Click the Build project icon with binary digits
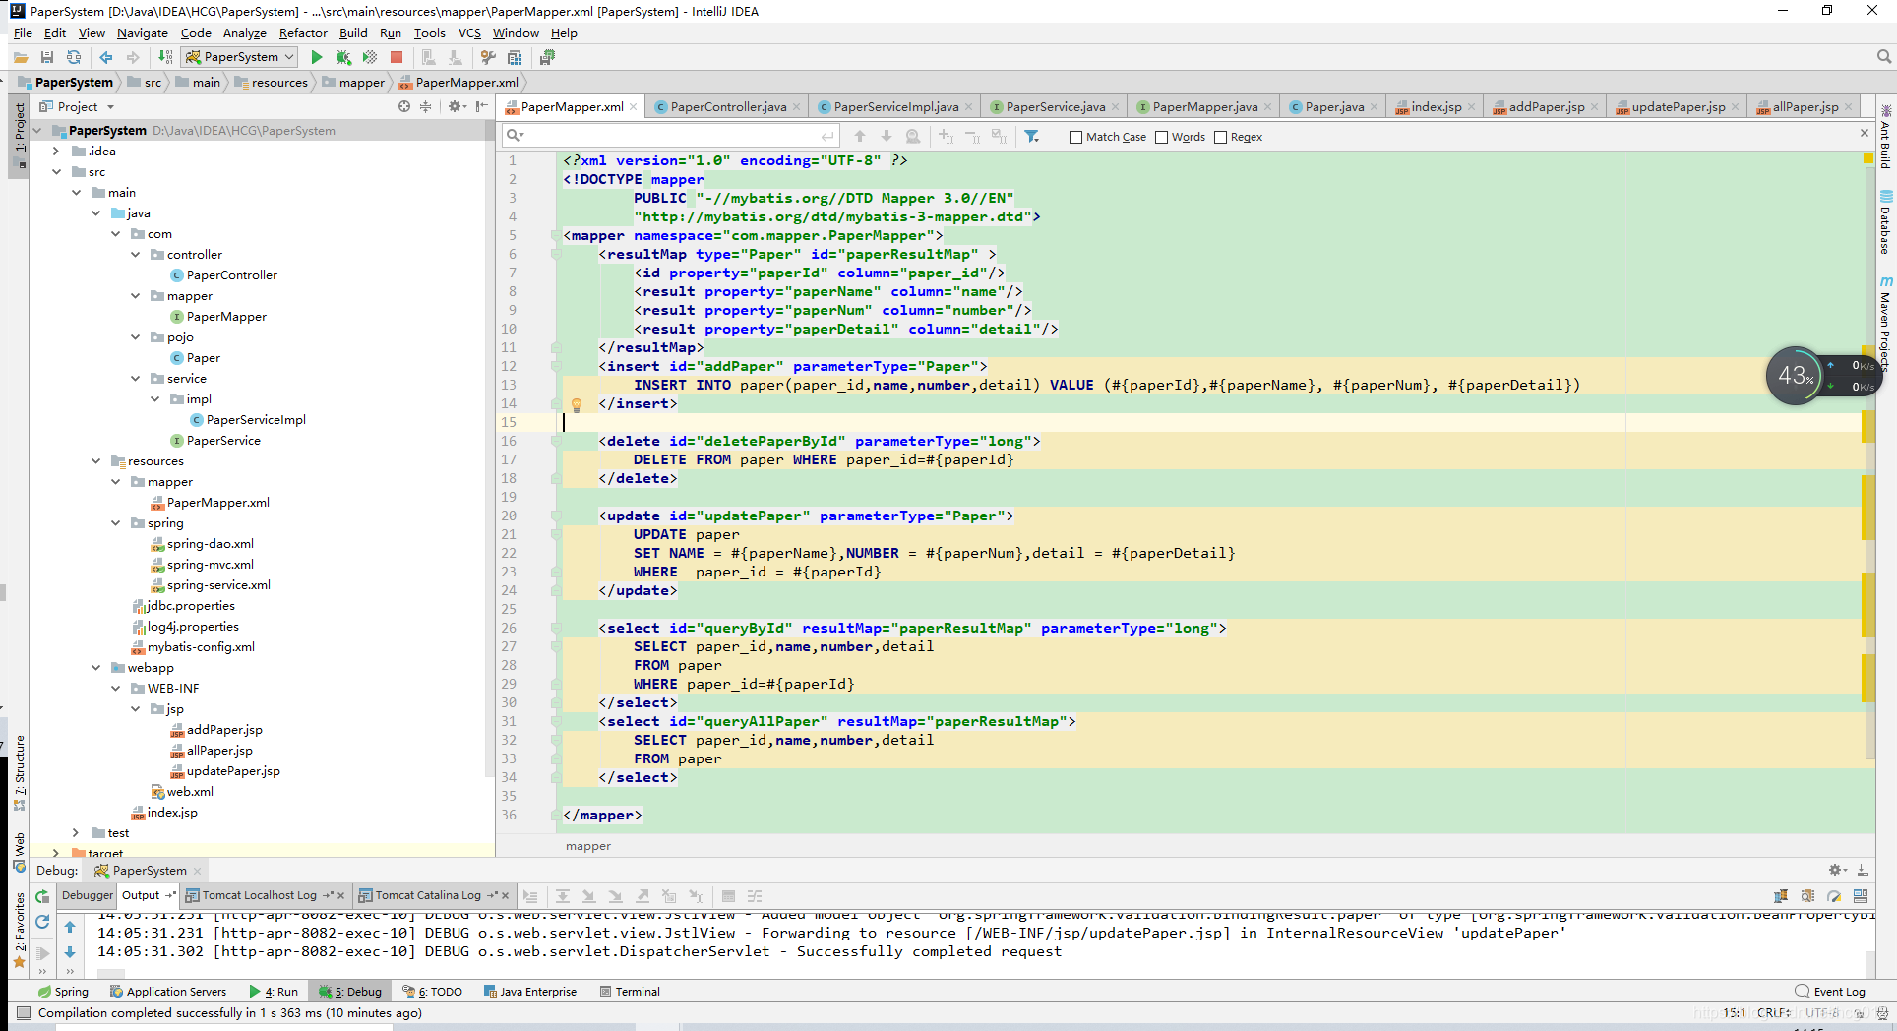This screenshot has height=1031, width=1897. (165, 57)
